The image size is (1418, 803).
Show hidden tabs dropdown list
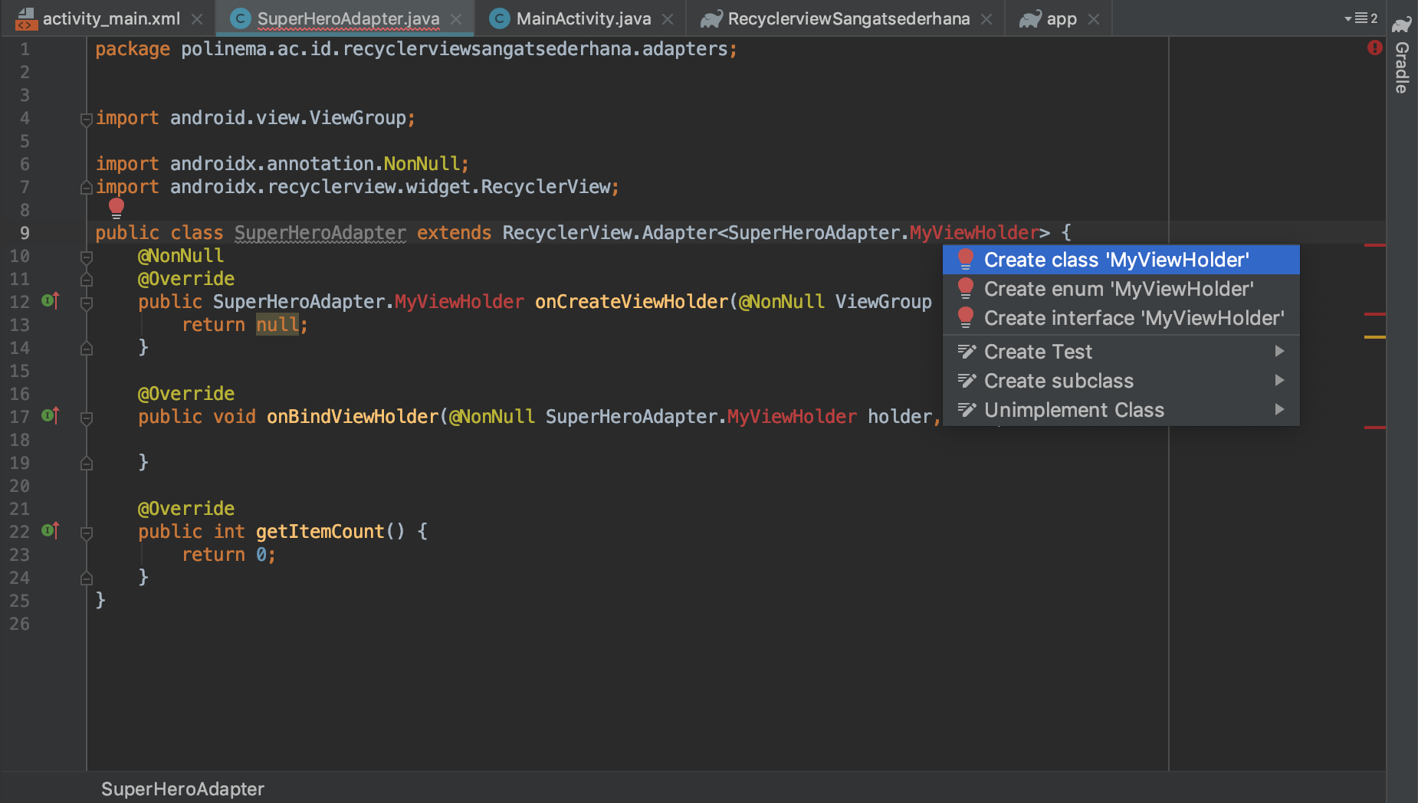click(1361, 18)
